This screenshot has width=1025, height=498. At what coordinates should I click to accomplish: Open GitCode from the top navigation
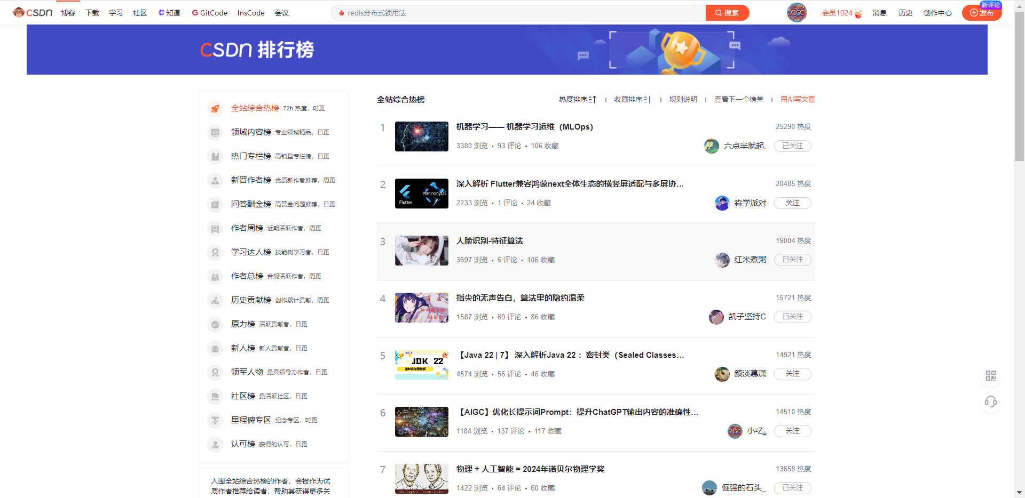pyautogui.click(x=209, y=13)
